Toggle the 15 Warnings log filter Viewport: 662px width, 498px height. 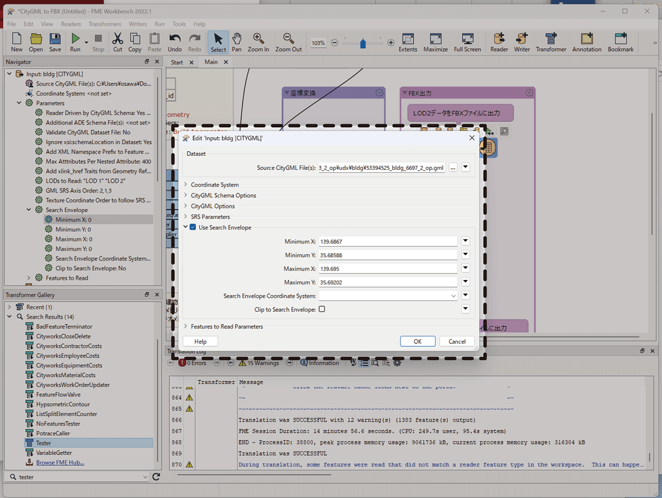pyautogui.click(x=259, y=363)
